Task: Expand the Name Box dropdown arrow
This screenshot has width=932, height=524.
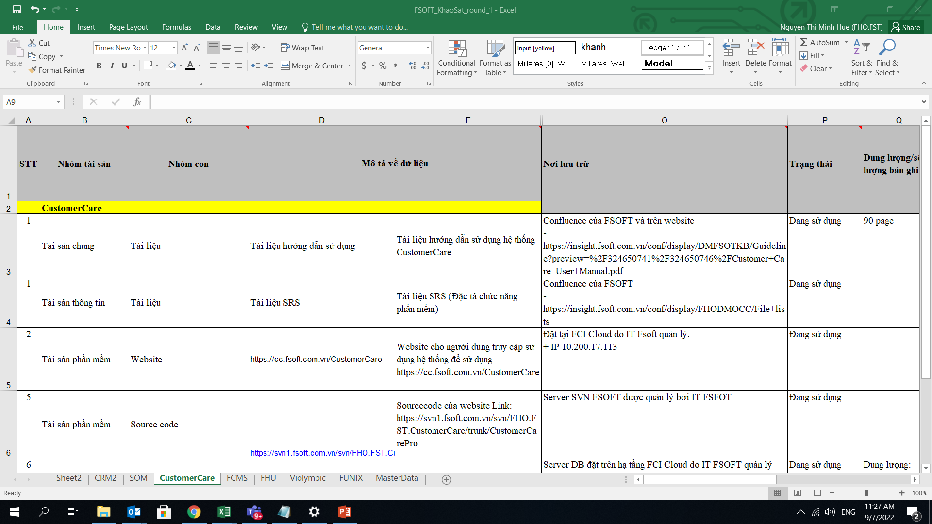Action: coord(58,102)
